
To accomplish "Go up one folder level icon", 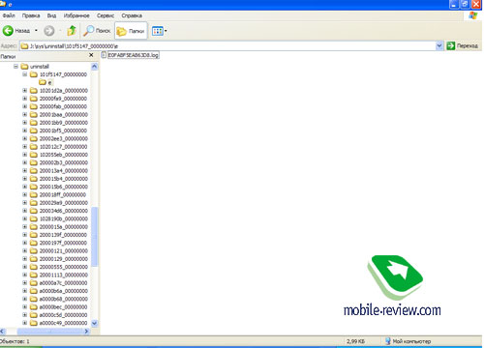I will pyautogui.click(x=72, y=31).
